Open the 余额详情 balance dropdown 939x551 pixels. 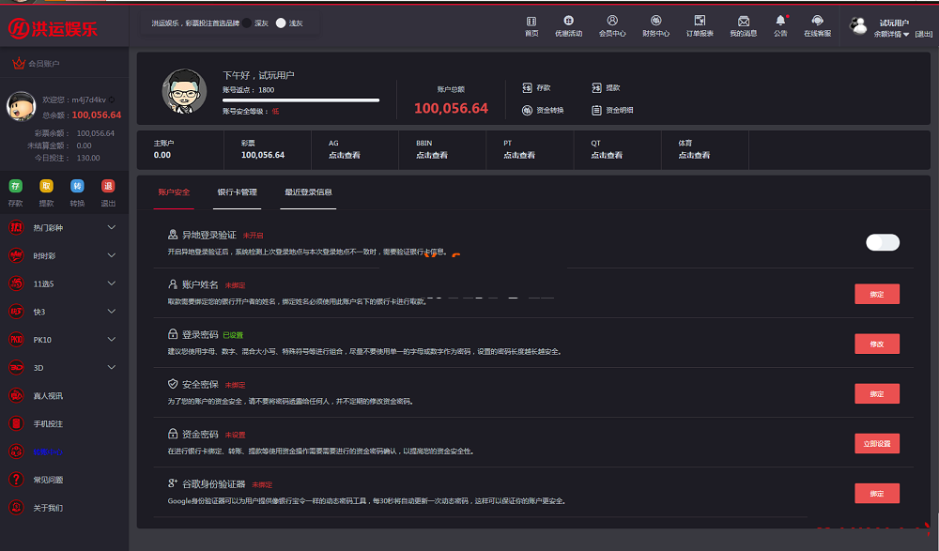pyautogui.click(x=891, y=34)
